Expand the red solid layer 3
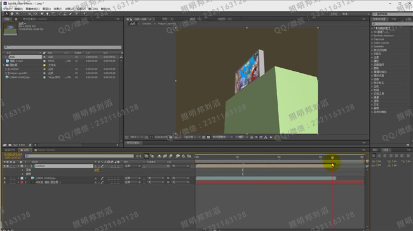Image resolution: width=413 pixels, height=231 pixels. (18, 182)
